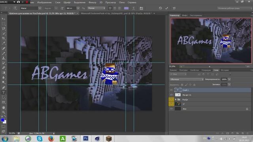Viewport: 253px width, 142px height.
Task: Cancel current text edits in options bar
Action: [x=160, y=8]
